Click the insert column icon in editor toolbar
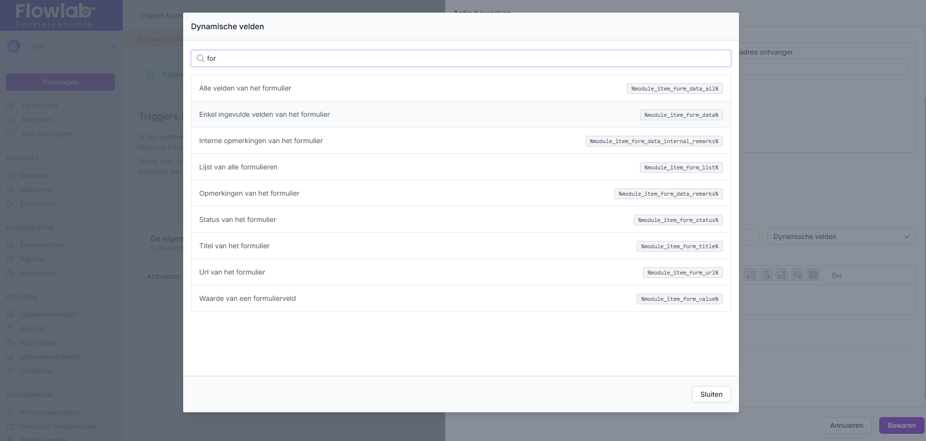The width and height of the screenshot is (926, 441). point(751,275)
